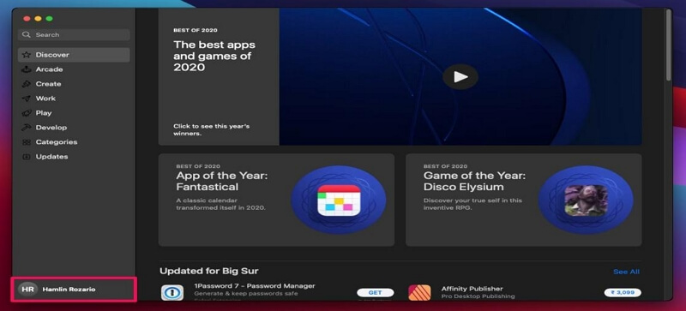Viewport: 686px width, 311px height.
Task: Click 'Click to see this year's winners' text
Action: click(x=211, y=129)
